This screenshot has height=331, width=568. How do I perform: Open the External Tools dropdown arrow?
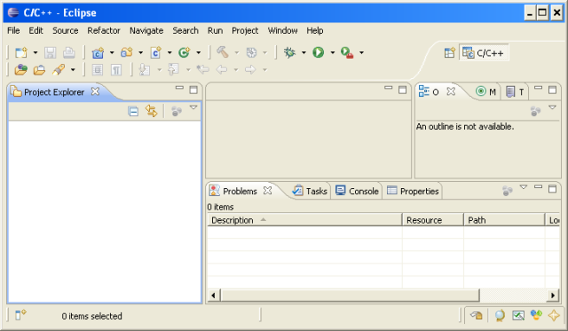click(361, 53)
